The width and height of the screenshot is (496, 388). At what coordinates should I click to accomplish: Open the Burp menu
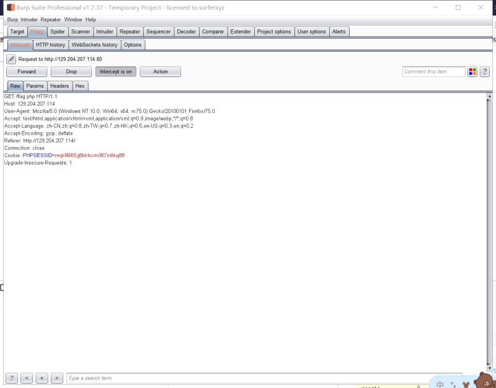[12, 20]
